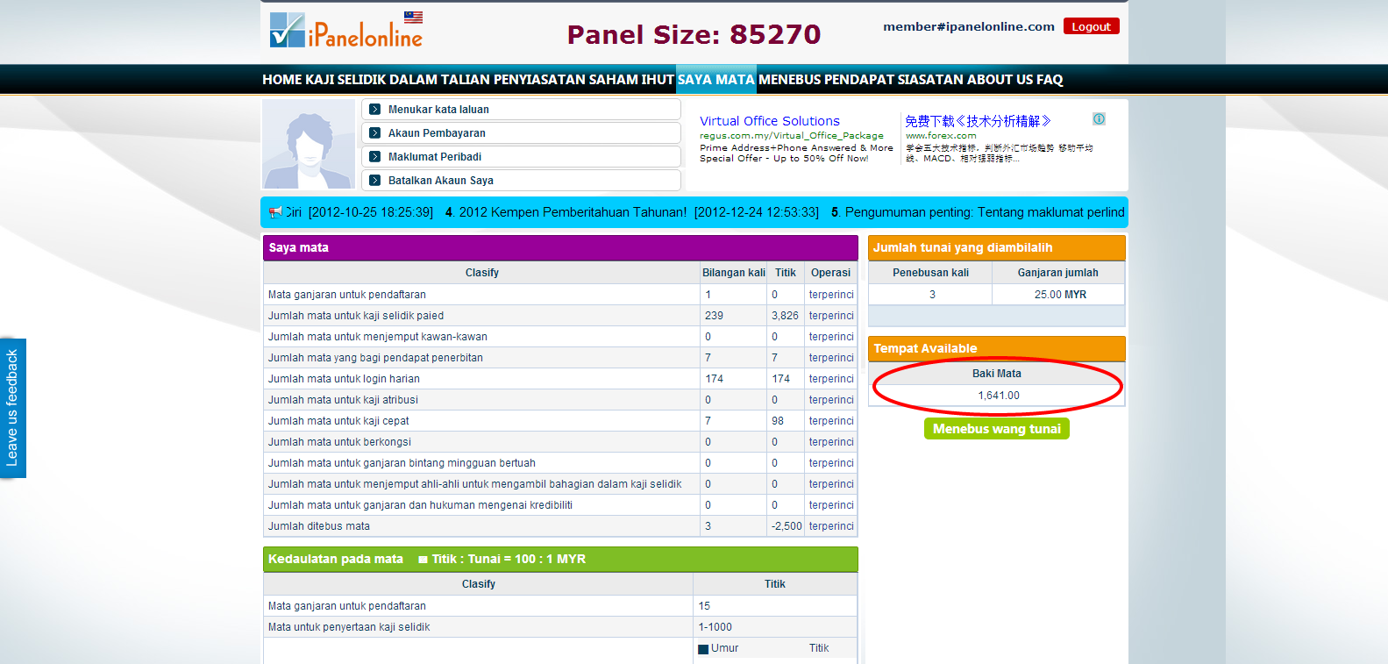This screenshot has height=664, width=1388.
Task: Click Mata untuk penyertaan kaji selidik row
Action: pyautogui.click(x=560, y=627)
